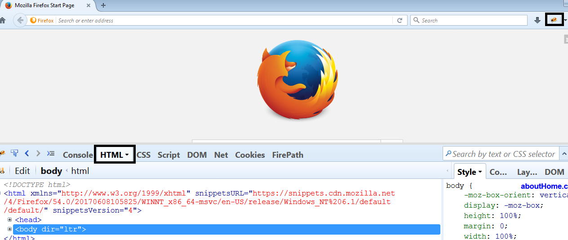Click the magnifier icon in Firebug search
Viewport: 568px width, 240px height.
click(448, 154)
